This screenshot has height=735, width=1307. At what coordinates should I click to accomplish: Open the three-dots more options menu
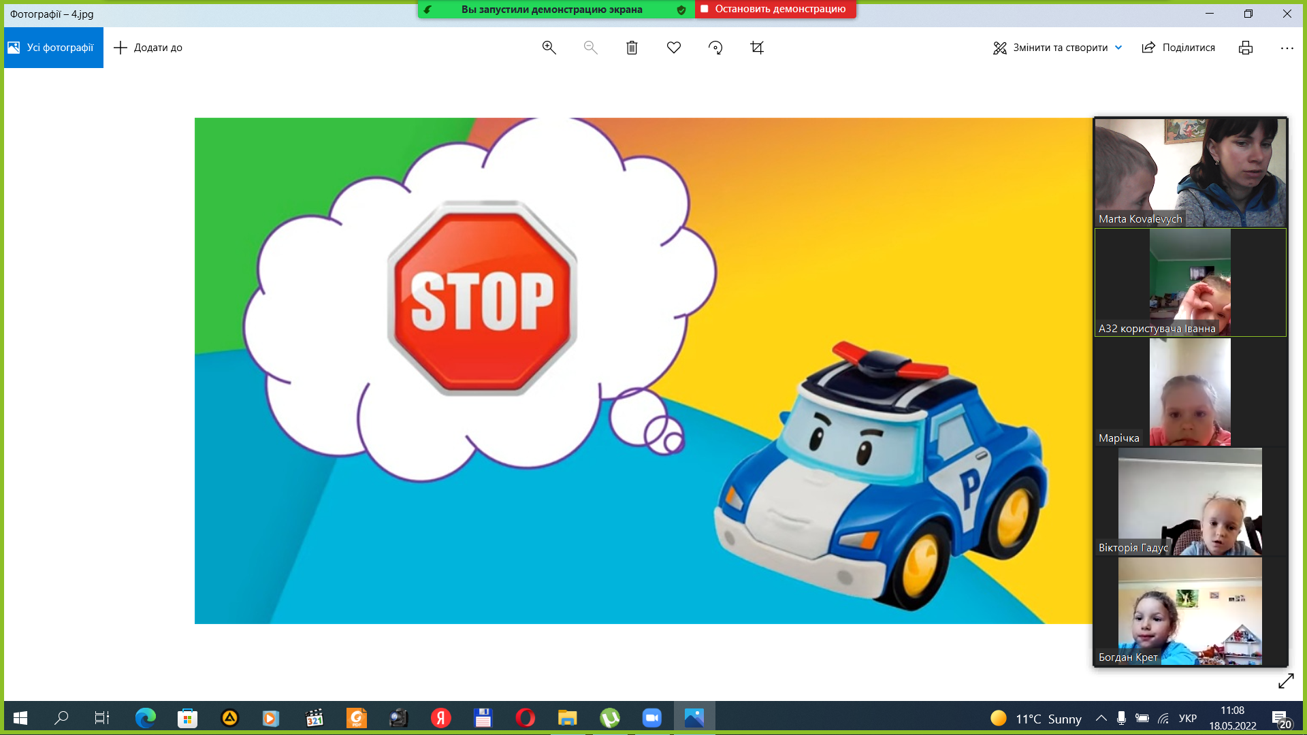pos(1287,48)
